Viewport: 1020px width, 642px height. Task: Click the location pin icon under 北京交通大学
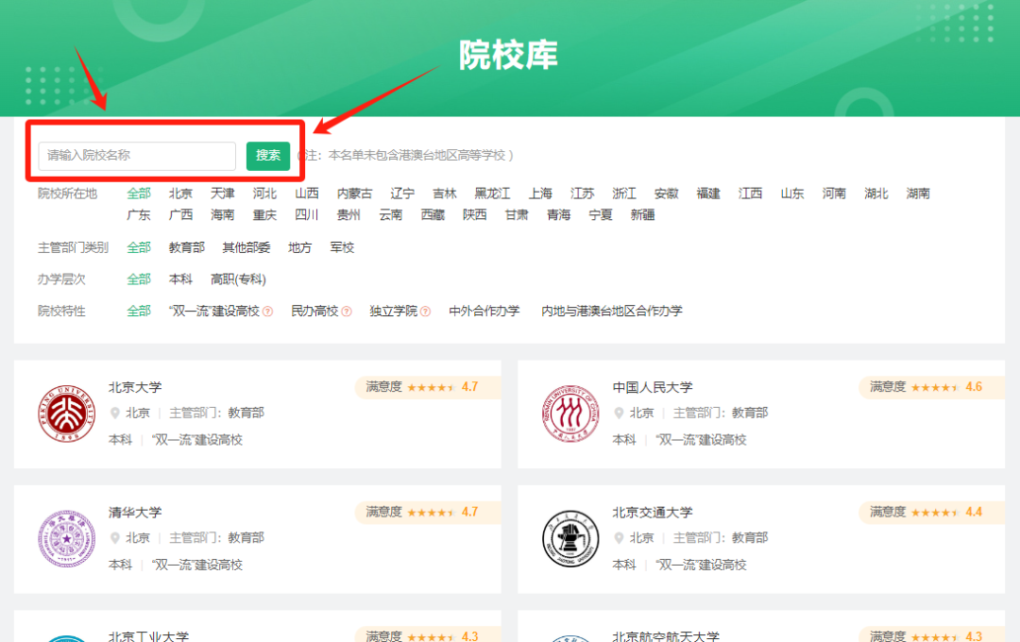tap(620, 538)
